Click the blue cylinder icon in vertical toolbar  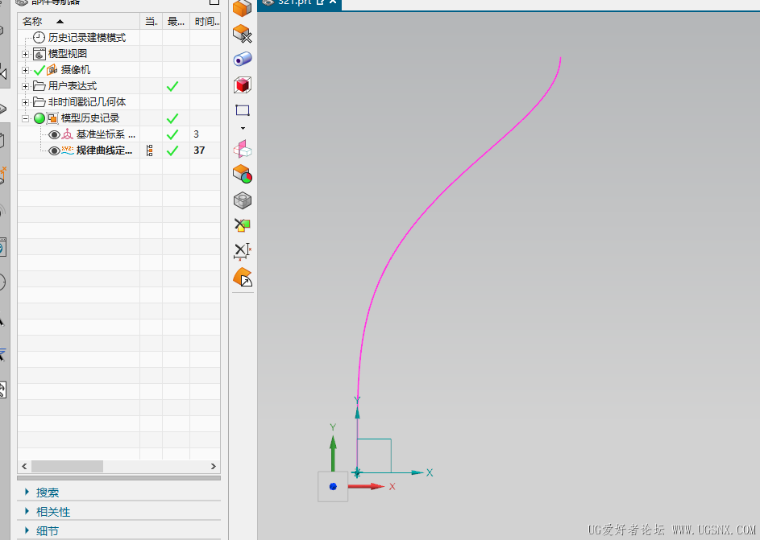click(x=243, y=59)
